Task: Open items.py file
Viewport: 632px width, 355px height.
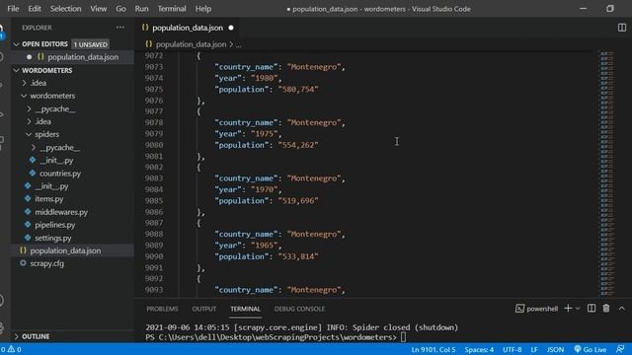Action: click(48, 199)
